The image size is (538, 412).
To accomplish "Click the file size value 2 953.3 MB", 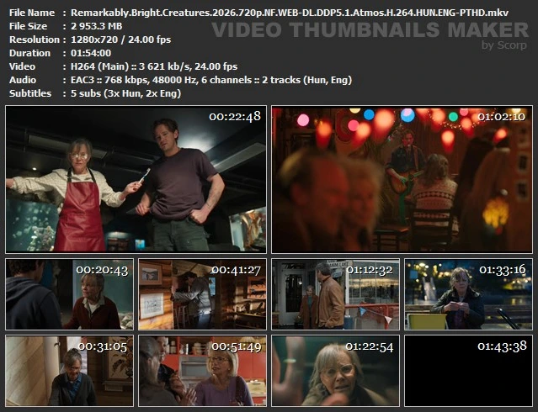I will [97, 26].
